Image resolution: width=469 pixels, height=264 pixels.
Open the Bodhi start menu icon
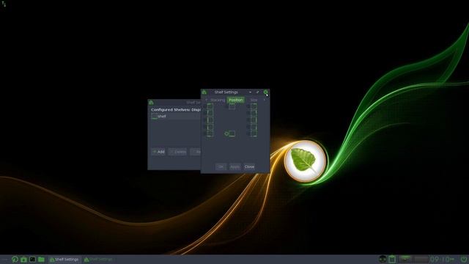click(x=15, y=259)
